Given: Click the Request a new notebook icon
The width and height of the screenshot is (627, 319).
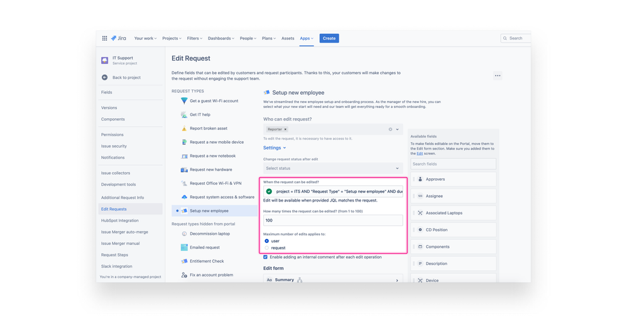Looking at the screenshot, I should tap(184, 156).
